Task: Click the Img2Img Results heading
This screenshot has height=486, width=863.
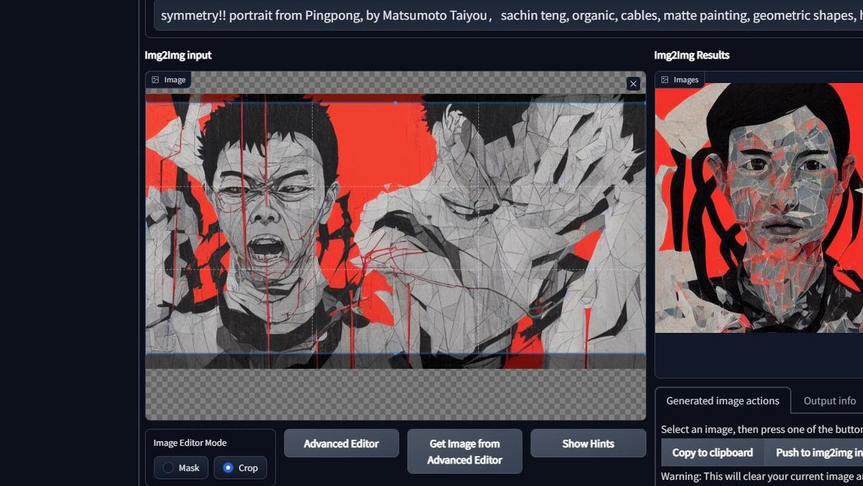Action: pyautogui.click(x=692, y=55)
